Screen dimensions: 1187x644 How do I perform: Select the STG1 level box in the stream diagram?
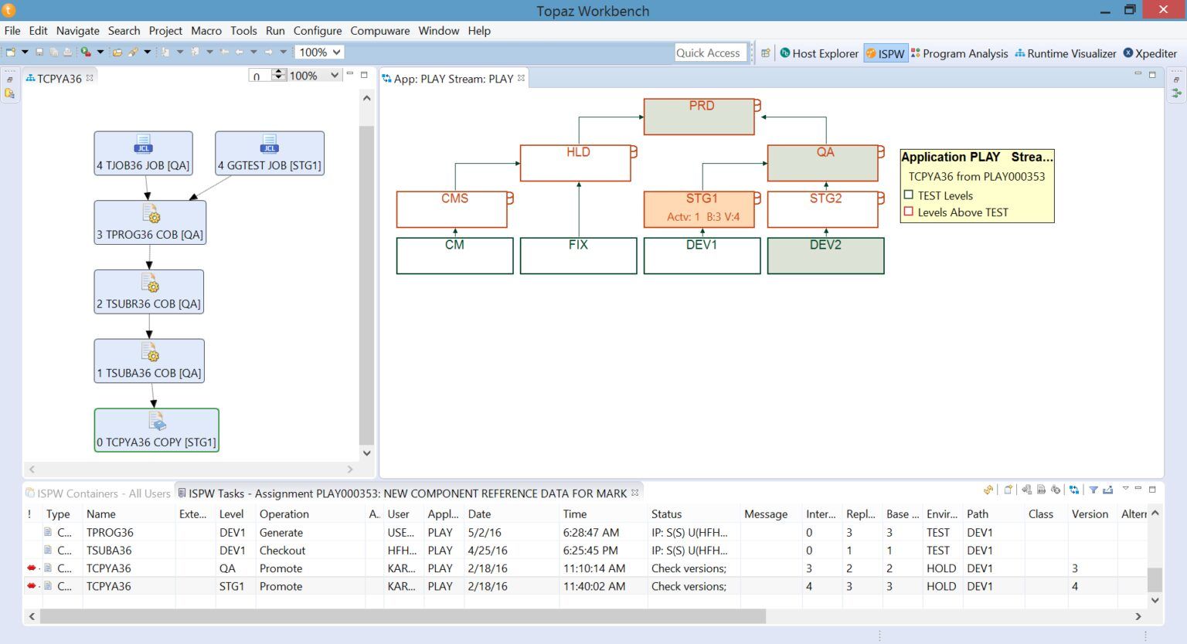[x=699, y=207]
